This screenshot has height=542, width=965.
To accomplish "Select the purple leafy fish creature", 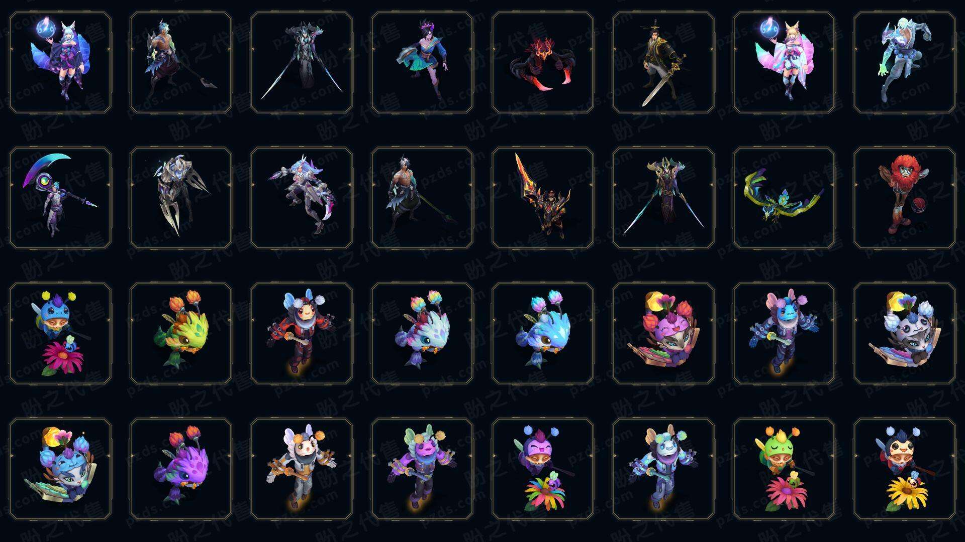I will tap(181, 469).
